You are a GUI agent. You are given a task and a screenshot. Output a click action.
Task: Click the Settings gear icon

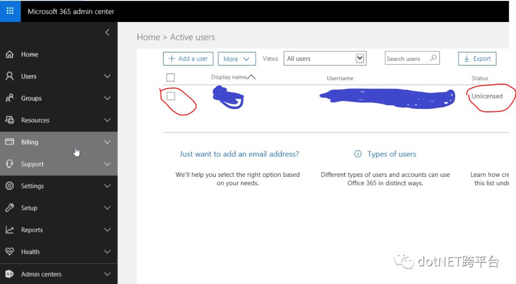click(x=10, y=186)
